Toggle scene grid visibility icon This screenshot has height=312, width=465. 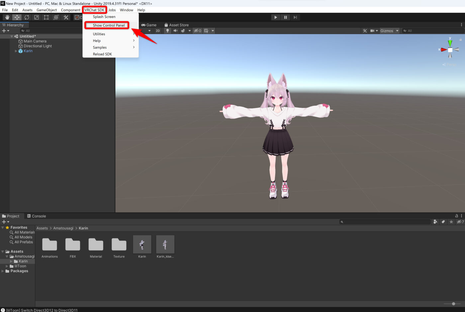(x=206, y=31)
